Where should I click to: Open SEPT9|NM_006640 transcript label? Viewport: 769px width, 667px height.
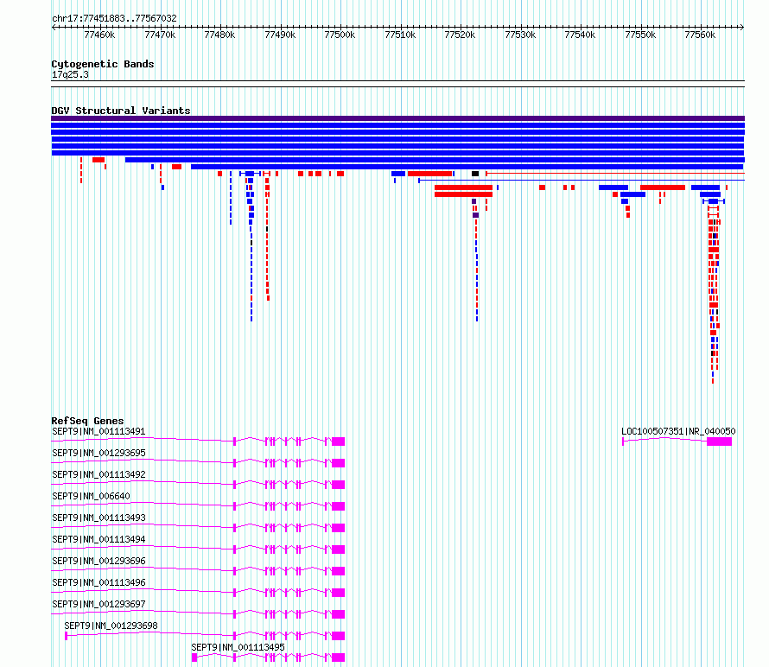92,496
